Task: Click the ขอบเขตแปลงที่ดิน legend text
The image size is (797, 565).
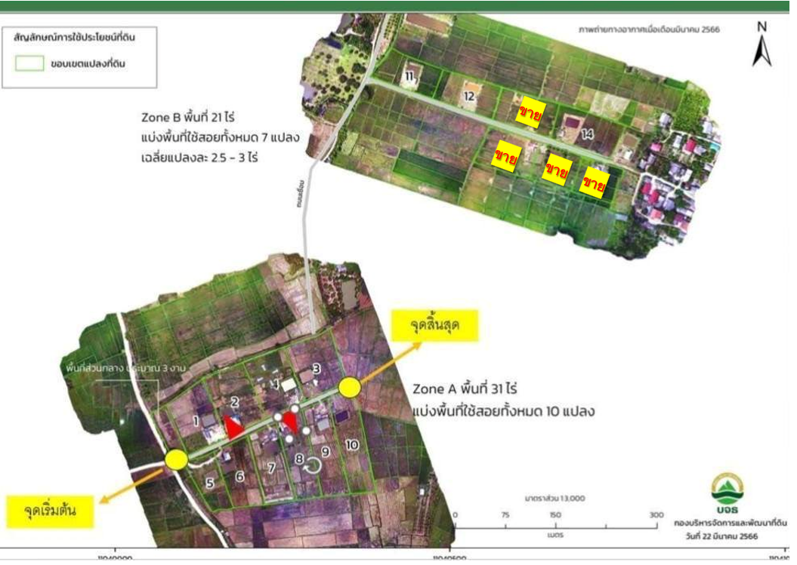Action: point(88,64)
